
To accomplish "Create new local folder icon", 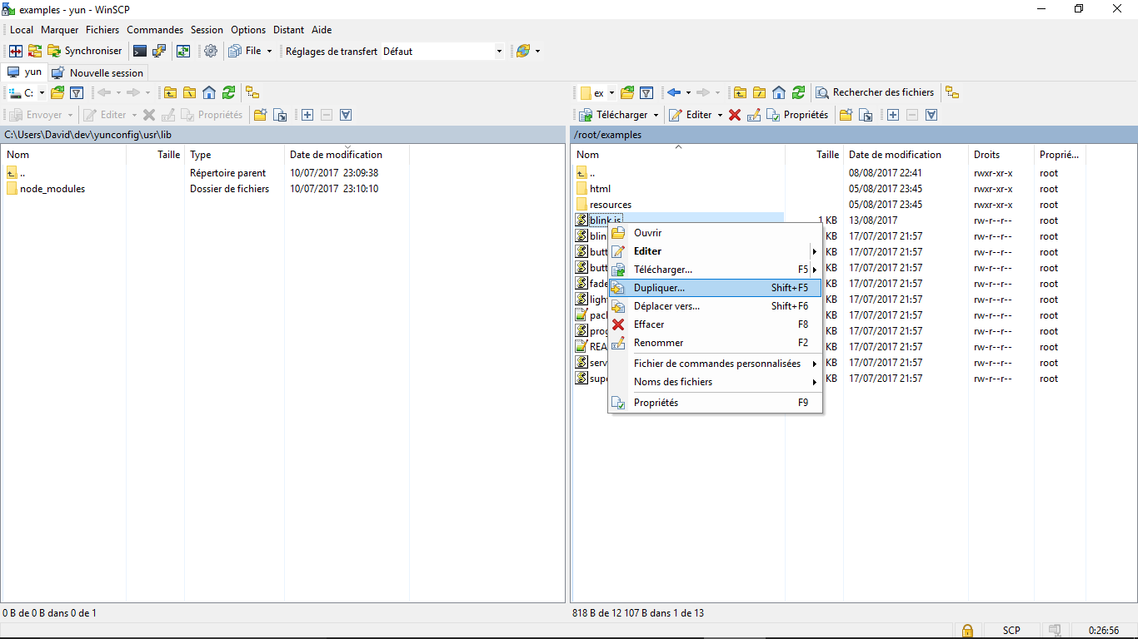I will [261, 115].
